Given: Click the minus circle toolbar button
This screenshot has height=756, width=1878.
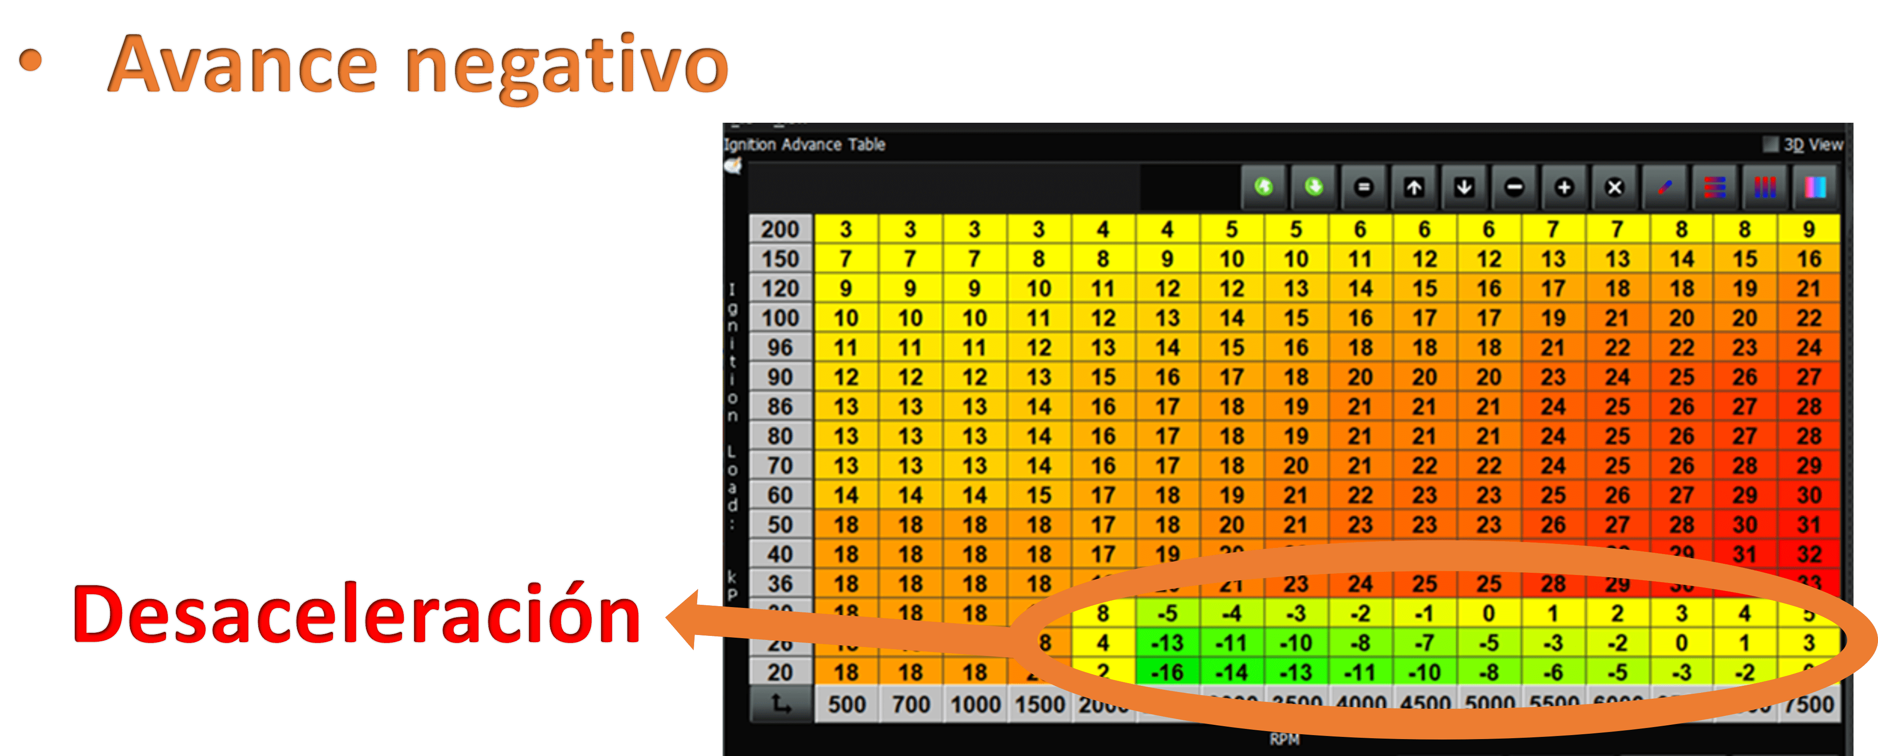Looking at the screenshot, I should [1514, 187].
